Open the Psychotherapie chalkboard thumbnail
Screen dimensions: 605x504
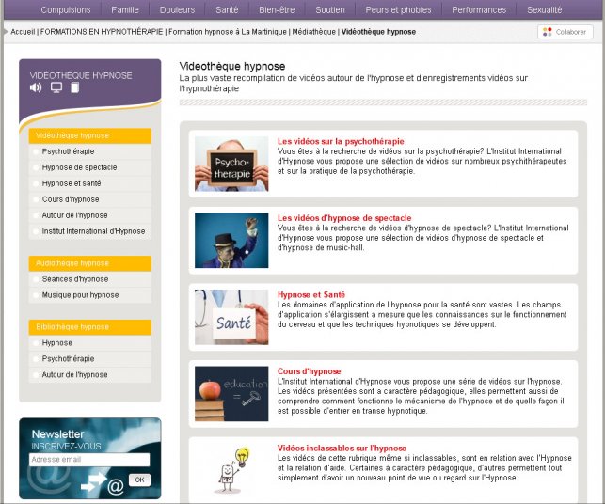point(231,165)
